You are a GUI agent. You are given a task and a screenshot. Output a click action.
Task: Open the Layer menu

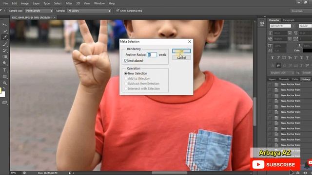click(x=36, y=3)
